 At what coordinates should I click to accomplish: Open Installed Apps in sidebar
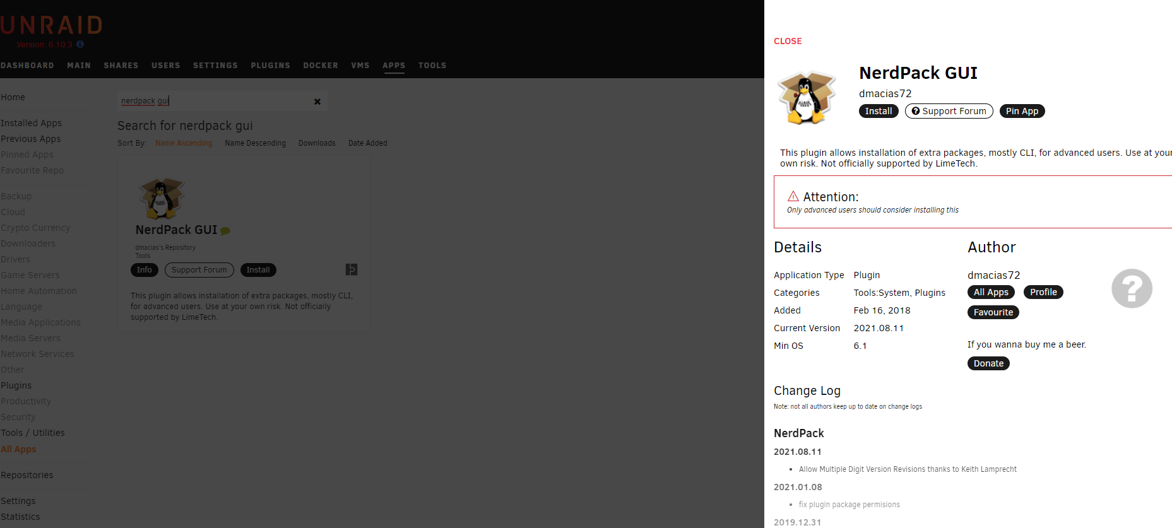click(x=31, y=123)
